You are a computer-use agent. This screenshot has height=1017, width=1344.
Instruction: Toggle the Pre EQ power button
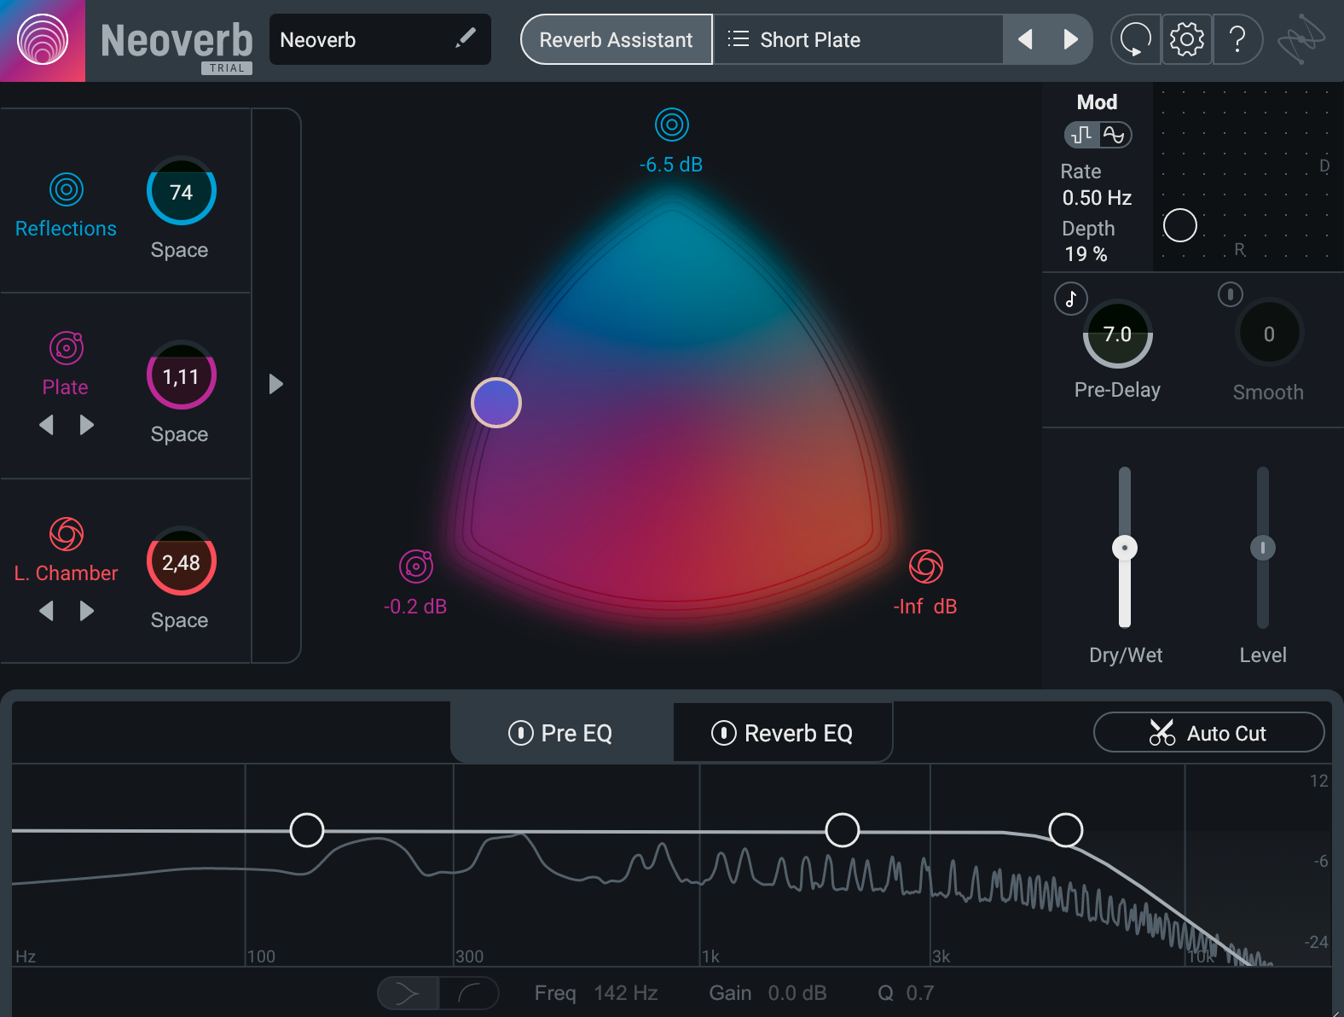(520, 733)
